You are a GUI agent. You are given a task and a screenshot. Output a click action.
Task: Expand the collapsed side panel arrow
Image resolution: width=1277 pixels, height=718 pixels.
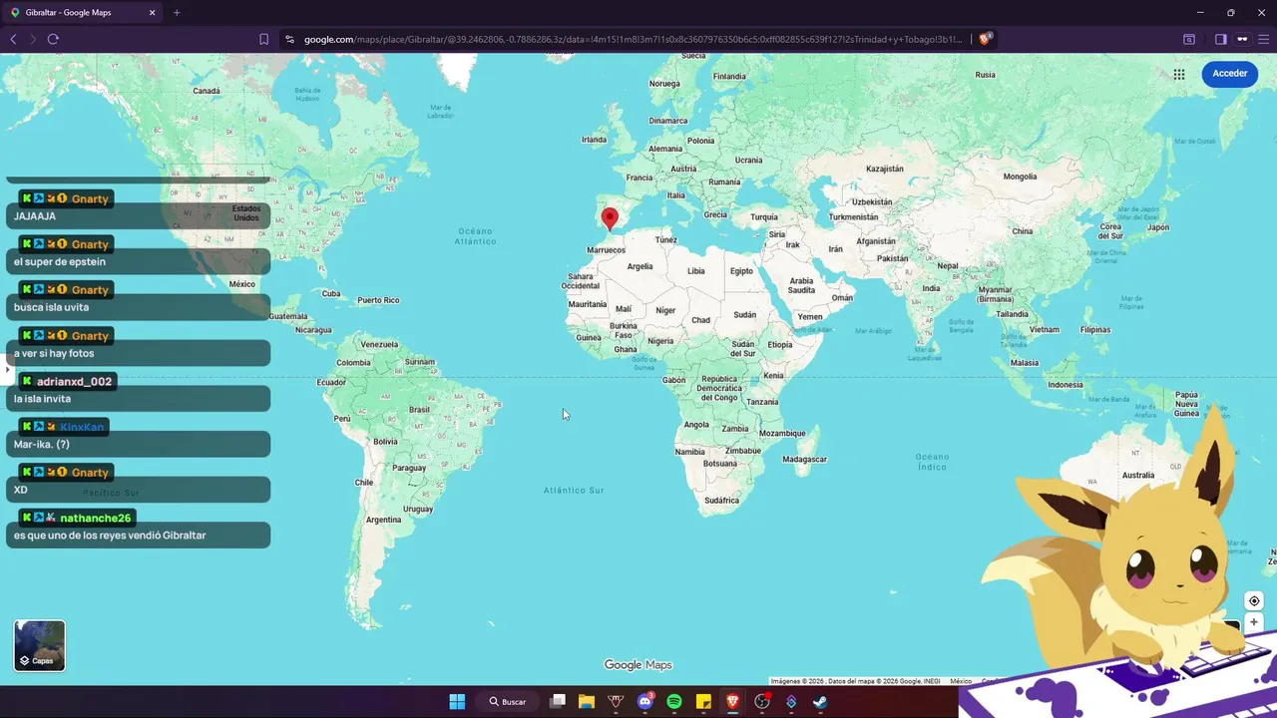pyautogui.click(x=7, y=369)
